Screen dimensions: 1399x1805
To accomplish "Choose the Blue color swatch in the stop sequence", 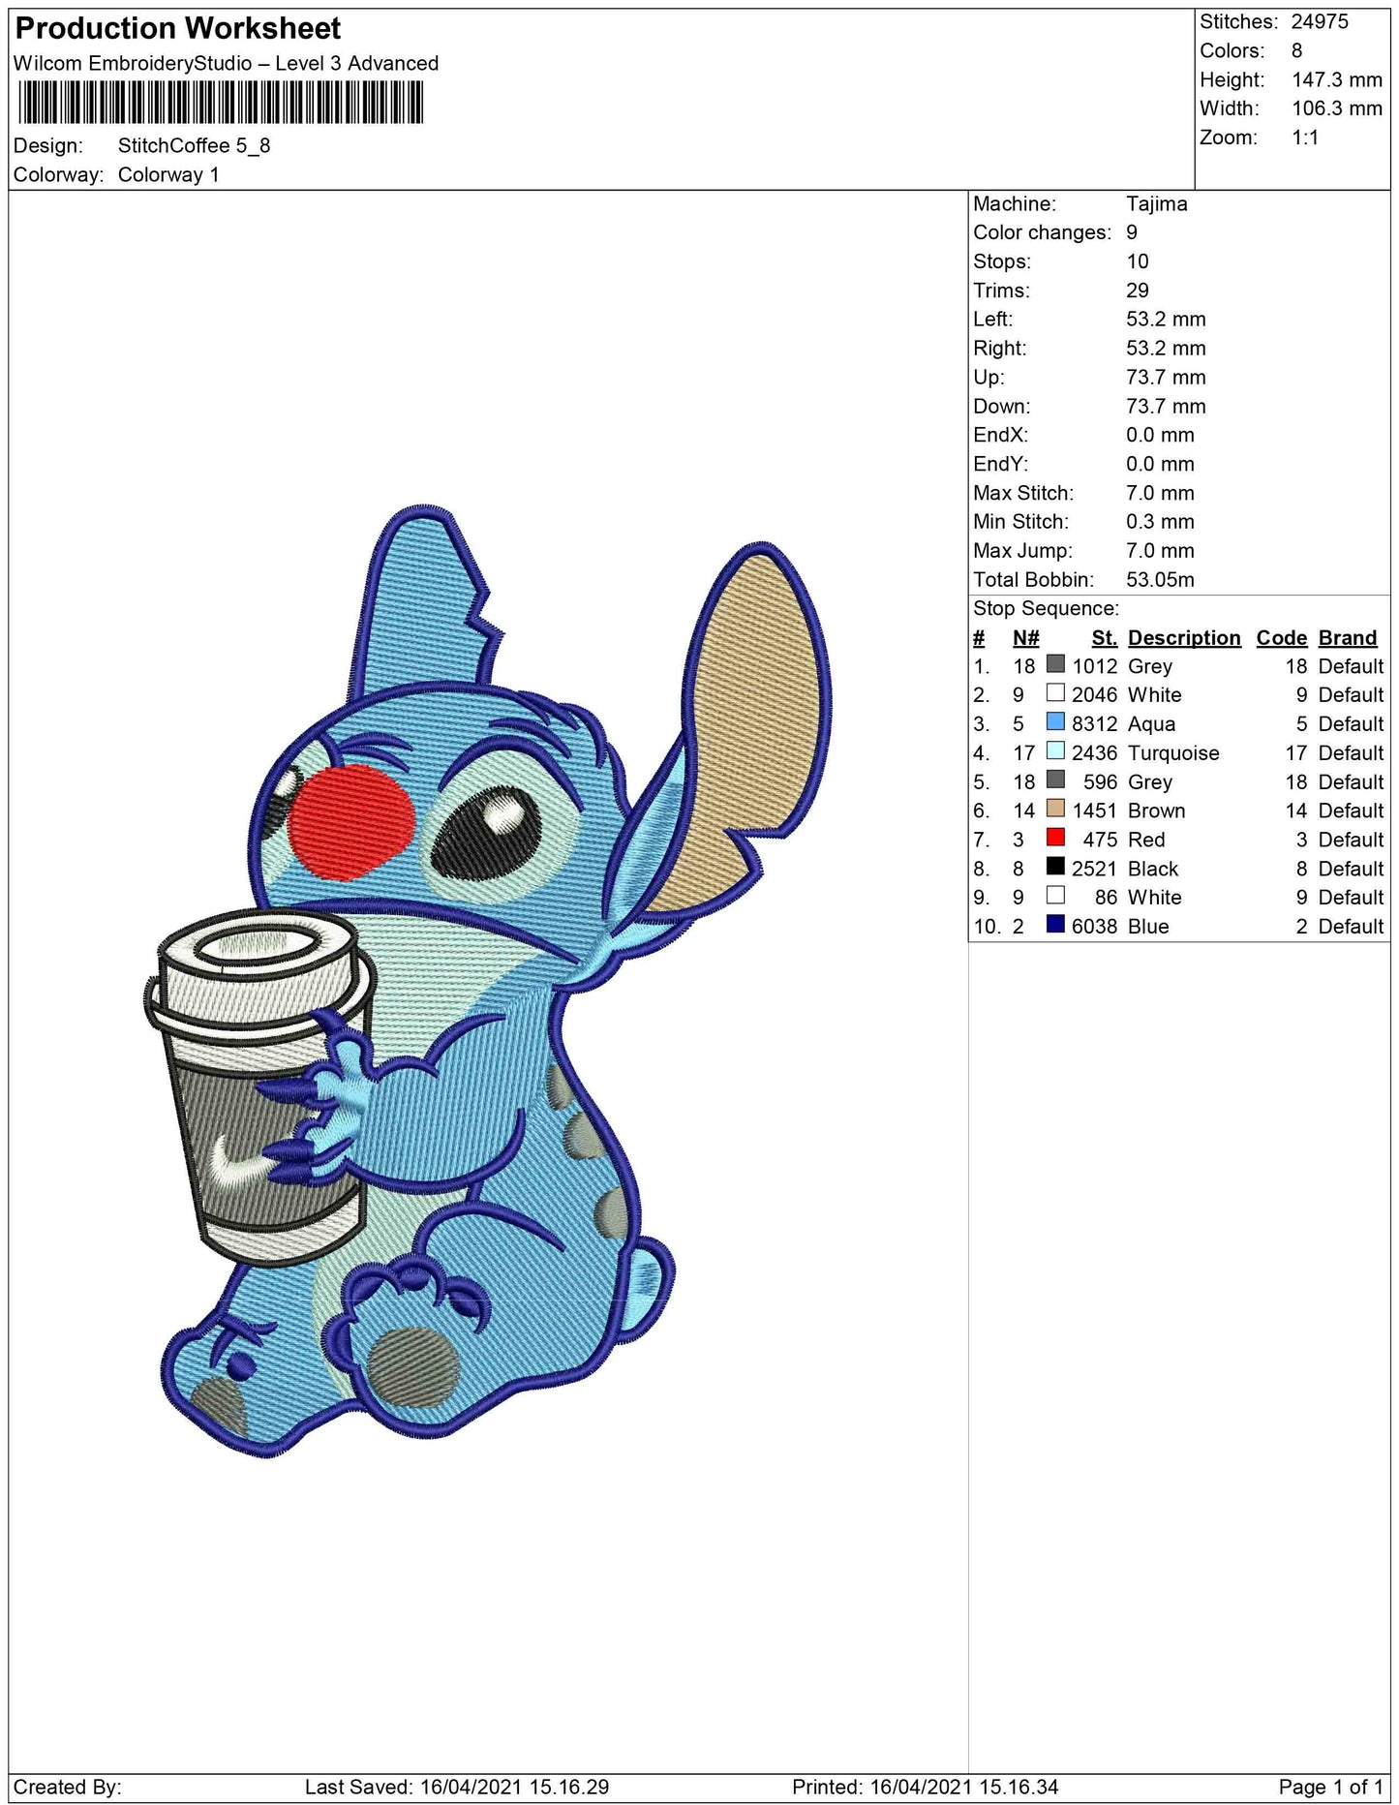I will click(x=1055, y=926).
